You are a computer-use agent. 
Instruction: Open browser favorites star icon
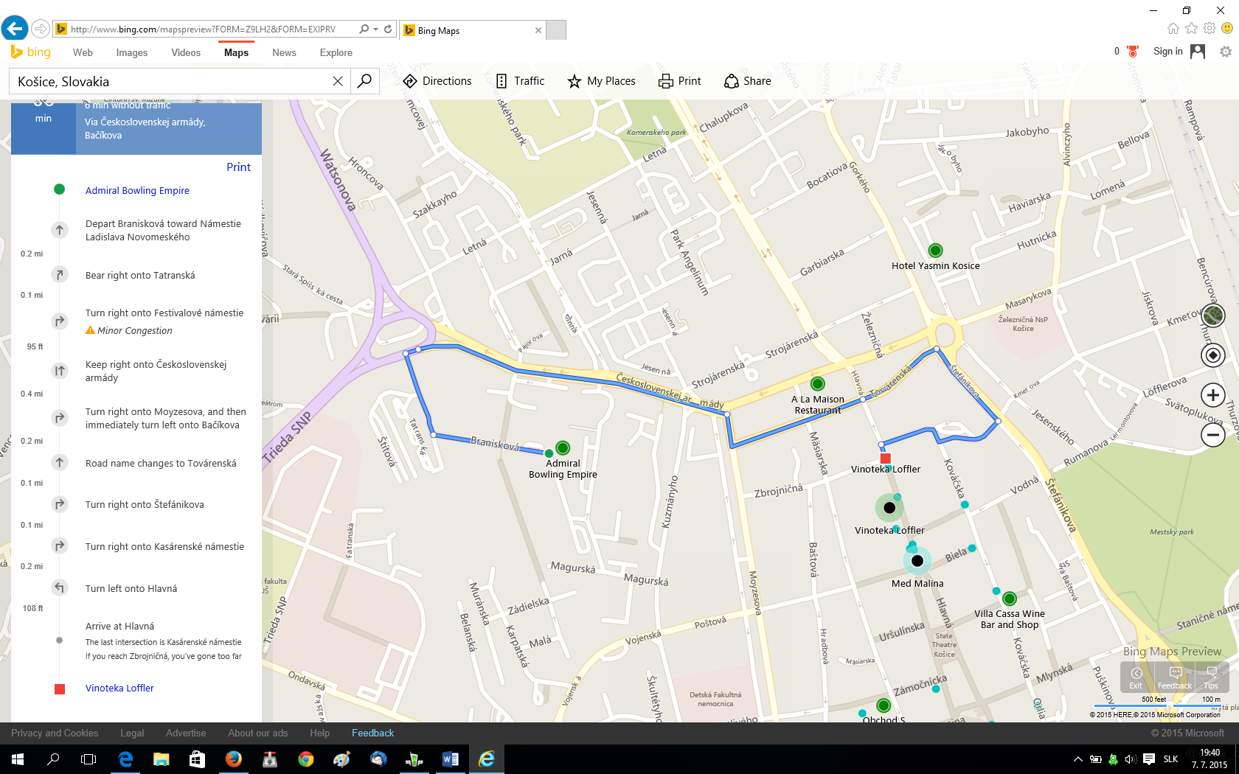coord(1191,28)
